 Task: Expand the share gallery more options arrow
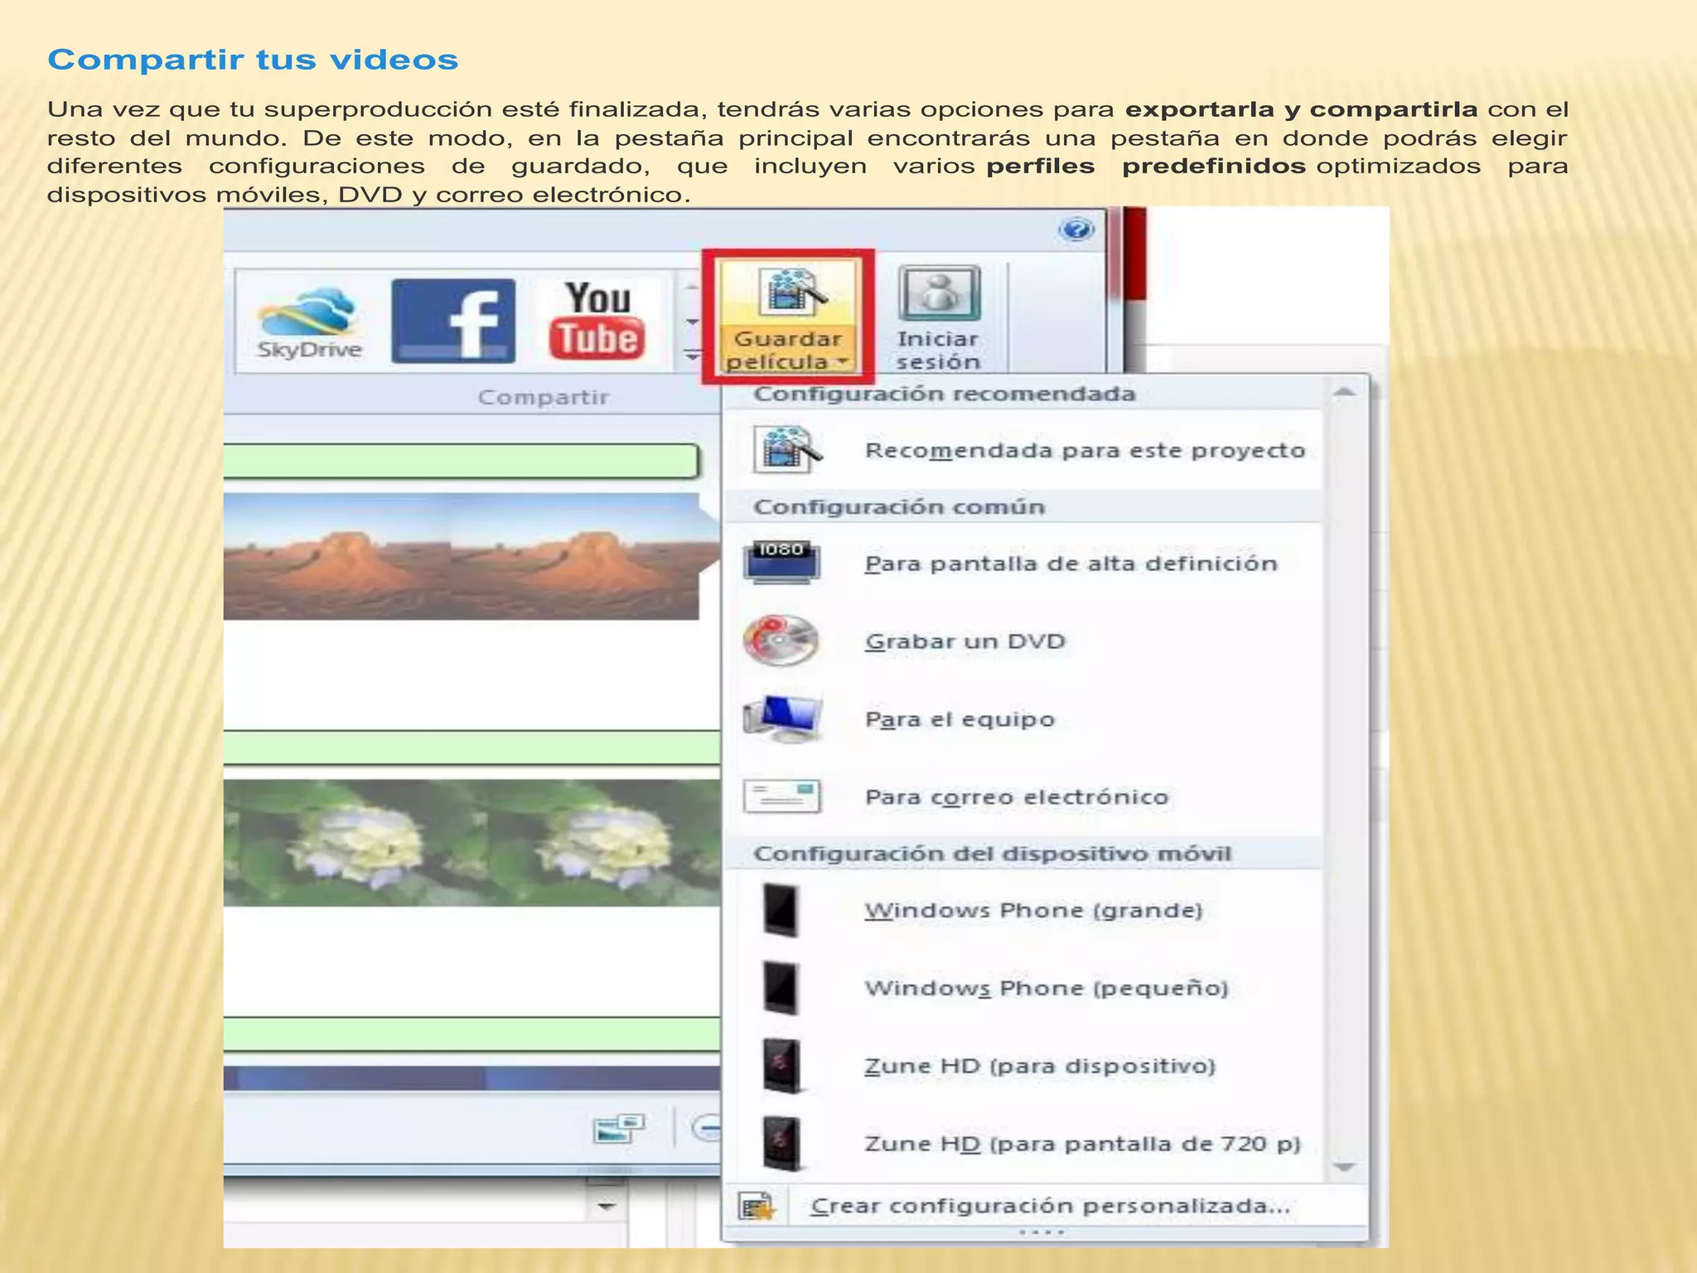692,356
